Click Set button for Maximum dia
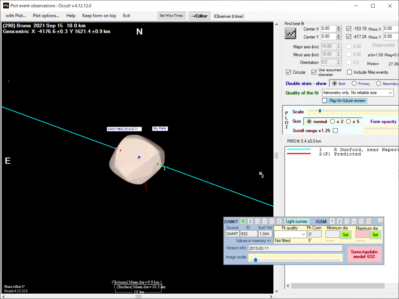Screen dimensions: 399x299 [x=375, y=235]
